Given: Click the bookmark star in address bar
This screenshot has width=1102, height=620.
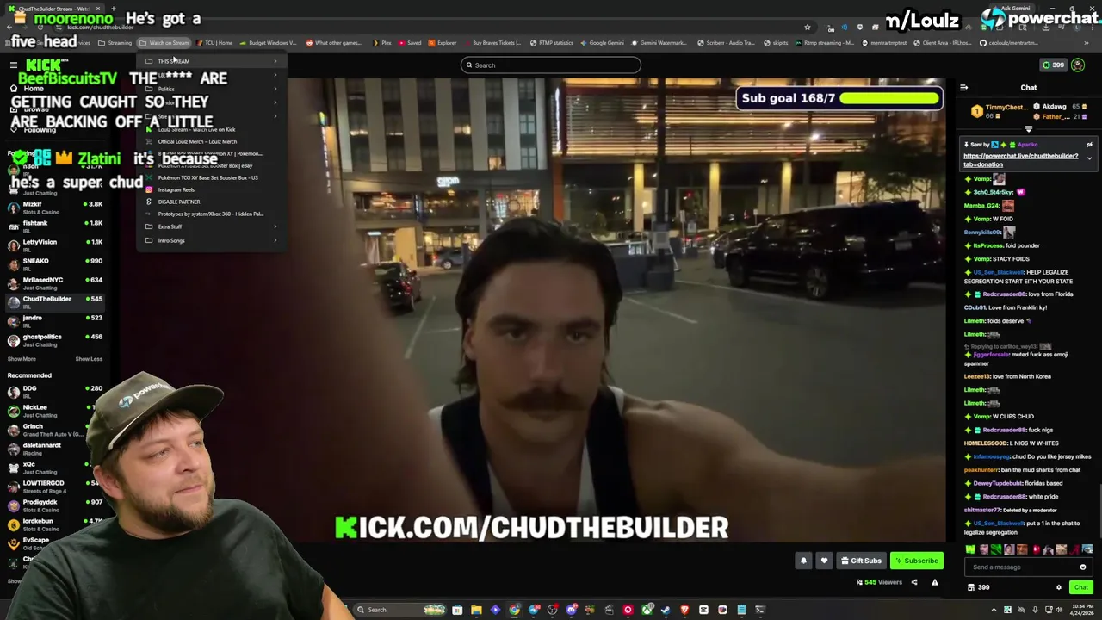Looking at the screenshot, I should [x=807, y=27].
